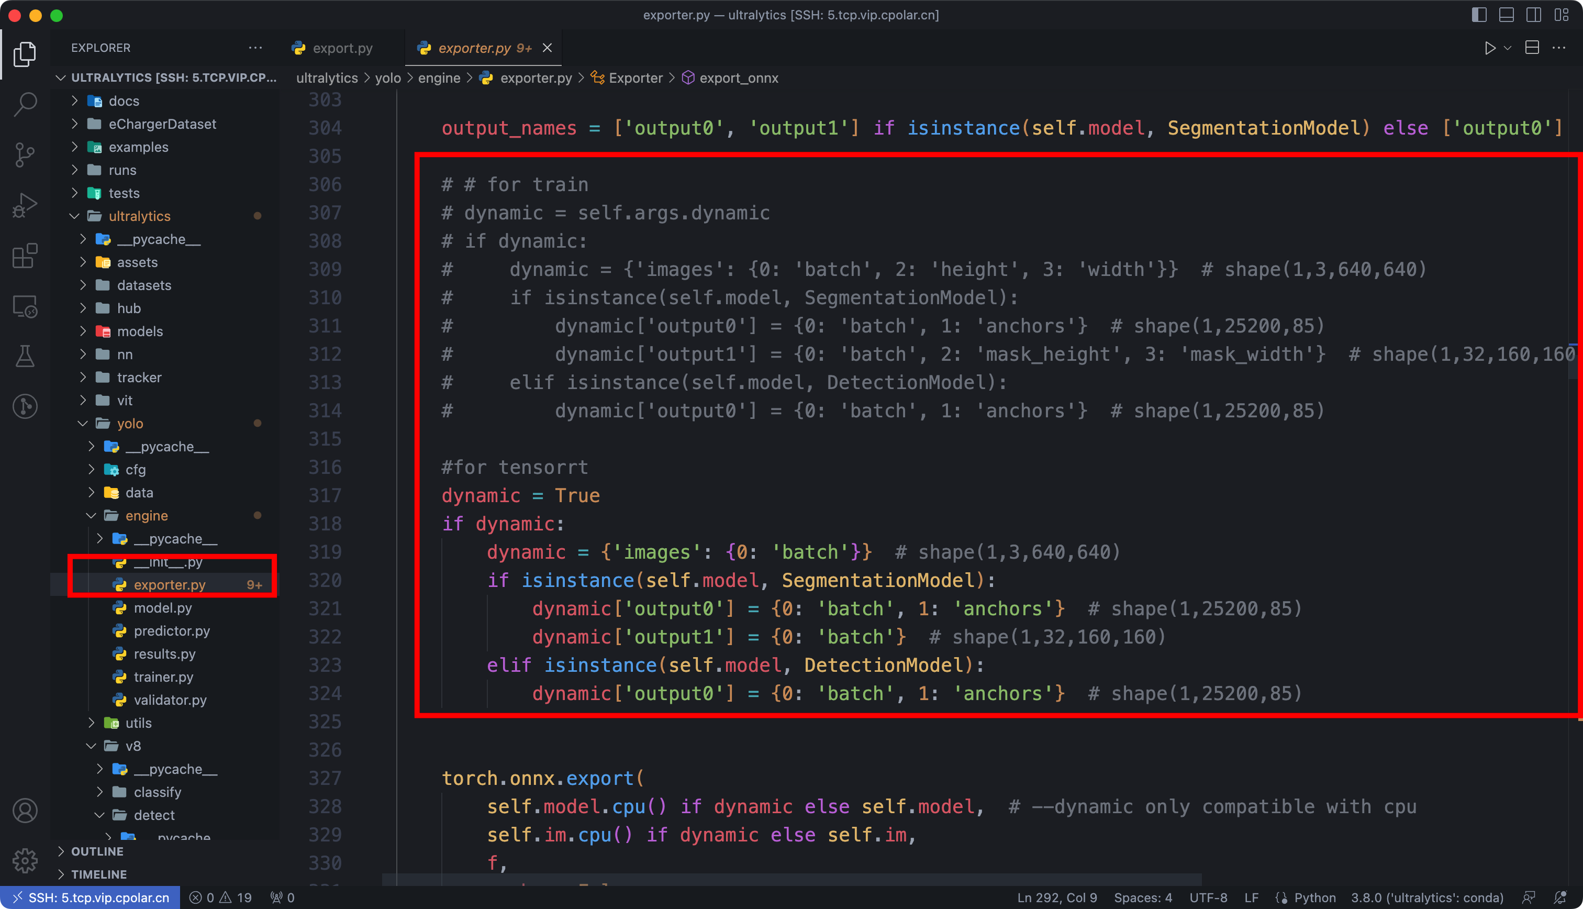
Task: Open the Manage gear settings menu
Action: pos(25,860)
